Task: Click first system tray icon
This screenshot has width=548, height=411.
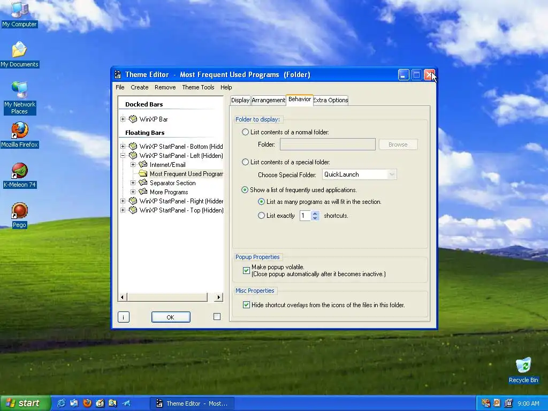Action: tap(485, 403)
